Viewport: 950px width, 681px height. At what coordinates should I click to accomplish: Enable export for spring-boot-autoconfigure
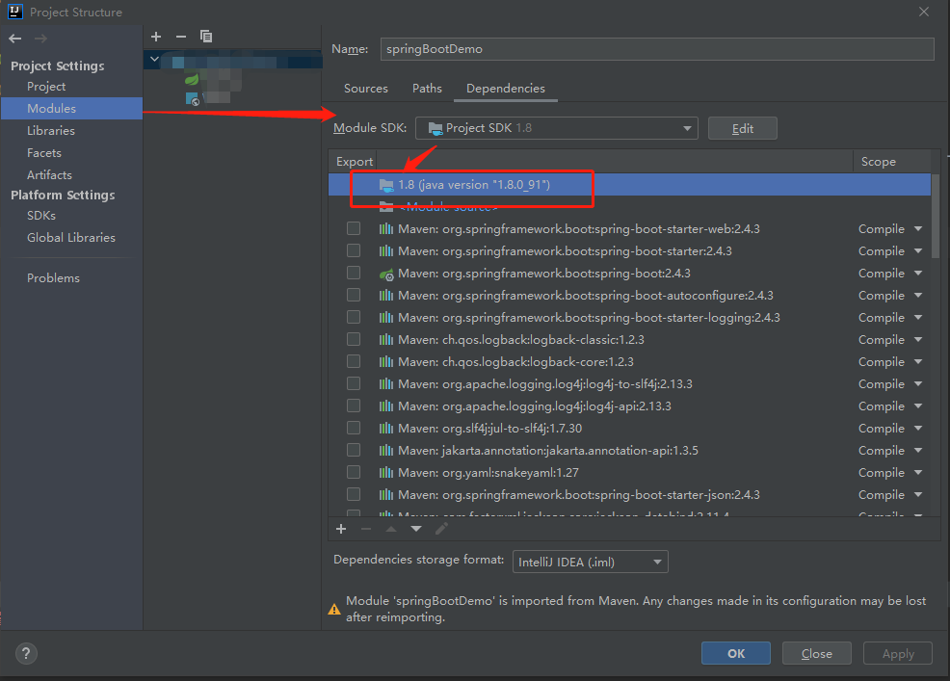click(354, 295)
